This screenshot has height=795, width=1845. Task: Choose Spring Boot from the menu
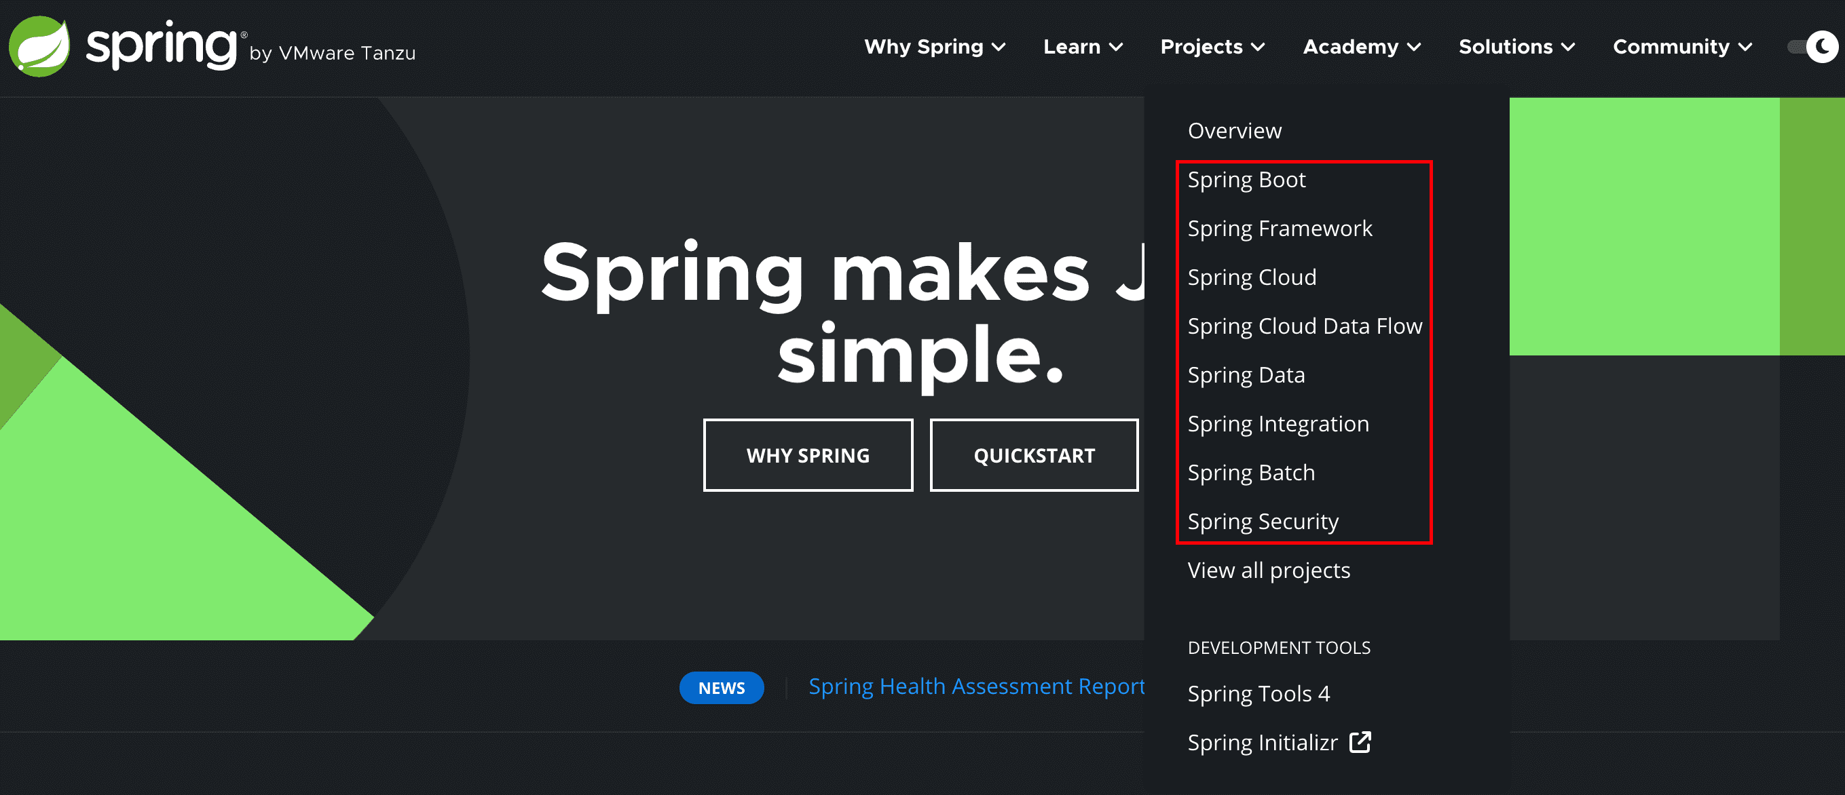1246,180
